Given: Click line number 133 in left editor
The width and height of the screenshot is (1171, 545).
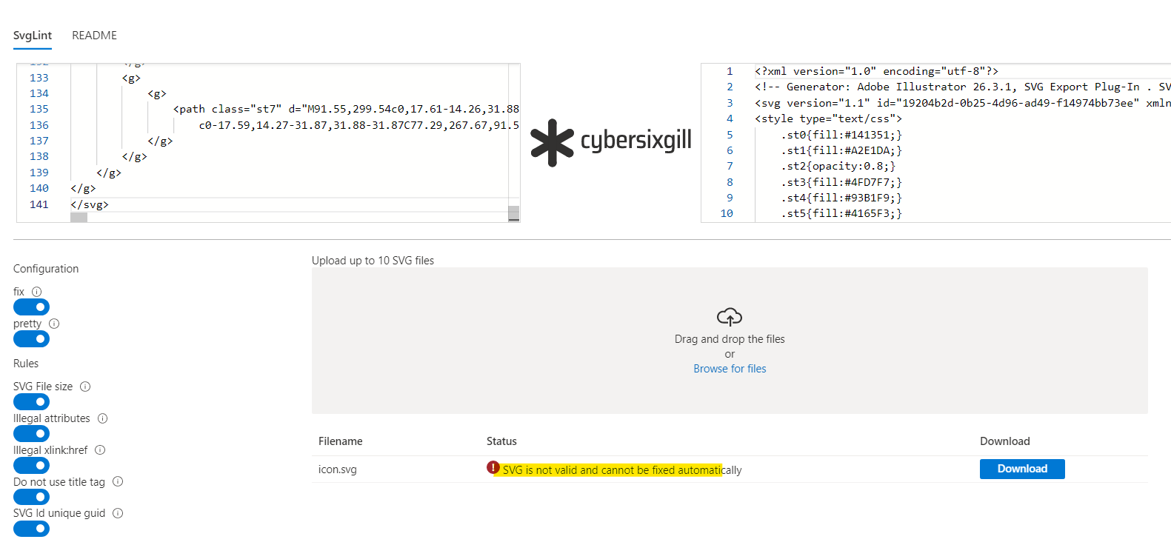Looking at the screenshot, I should pyautogui.click(x=39, y=78).
